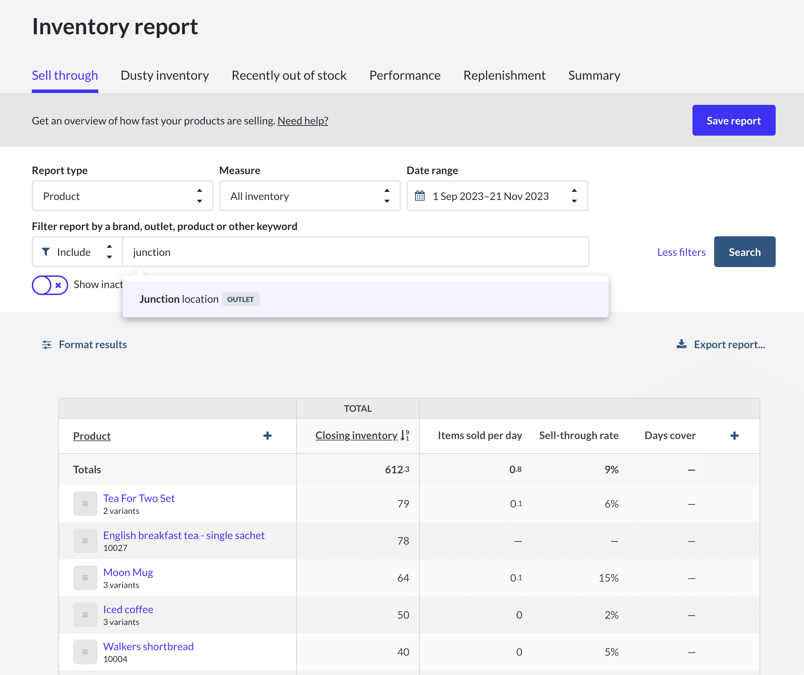The height and width of the screenshot is (675, 804).
Task: Open the Recently out of stock tab
Action: point(289,76)
